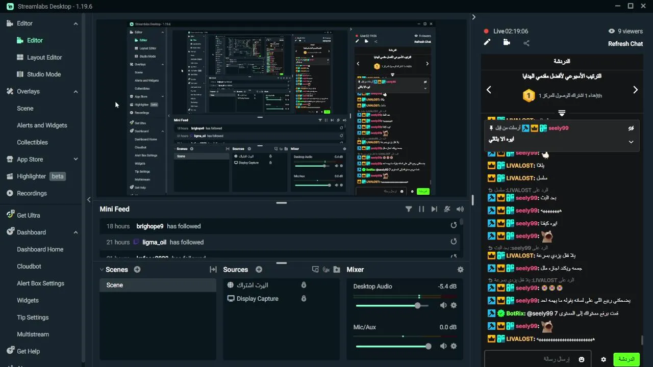The width and height of the screenshot is (653, 367).
Task: Click the camera-plus icon under Live timer
Action: pyautogui.click(x=507, y=42)
